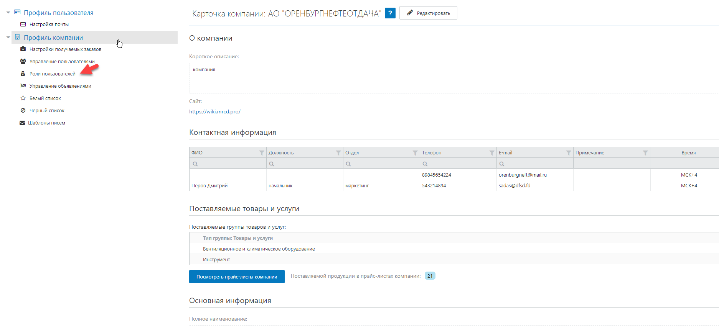Open filter for Должность column
The image size is (719, 326).
pos(338,153)
